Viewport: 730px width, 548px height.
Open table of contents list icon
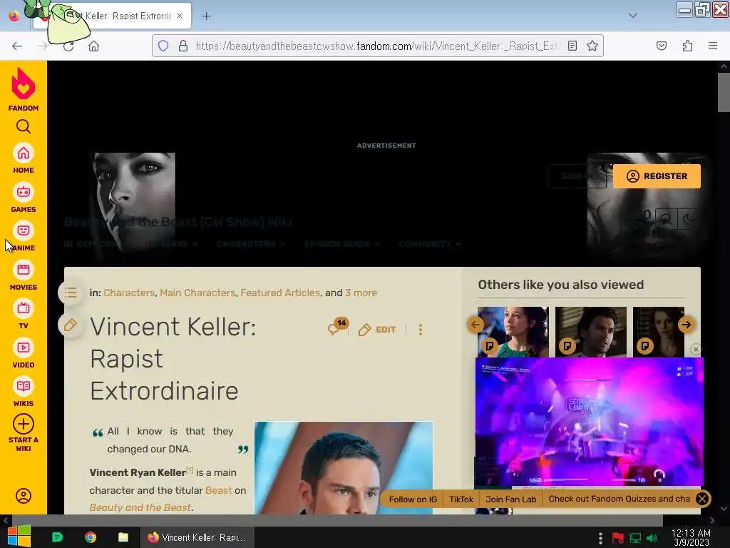click(71, 293)
